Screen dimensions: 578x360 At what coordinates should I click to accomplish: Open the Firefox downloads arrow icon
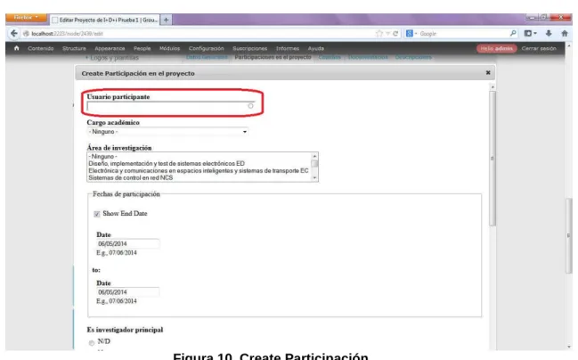tap(549, 33)
